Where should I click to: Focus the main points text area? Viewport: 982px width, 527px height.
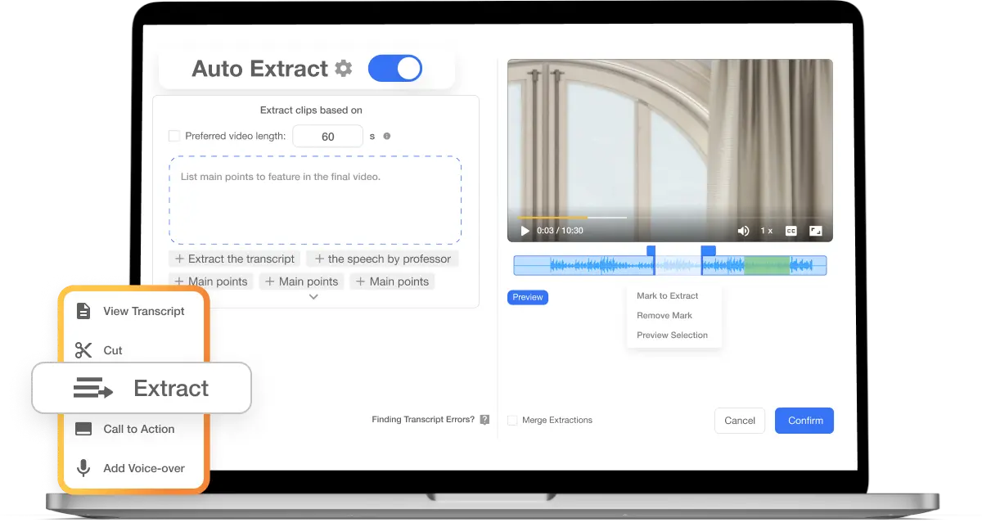[315, 200]
